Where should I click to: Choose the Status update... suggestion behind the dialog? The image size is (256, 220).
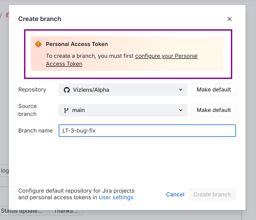pyautogui.click(x=23, y=211)
